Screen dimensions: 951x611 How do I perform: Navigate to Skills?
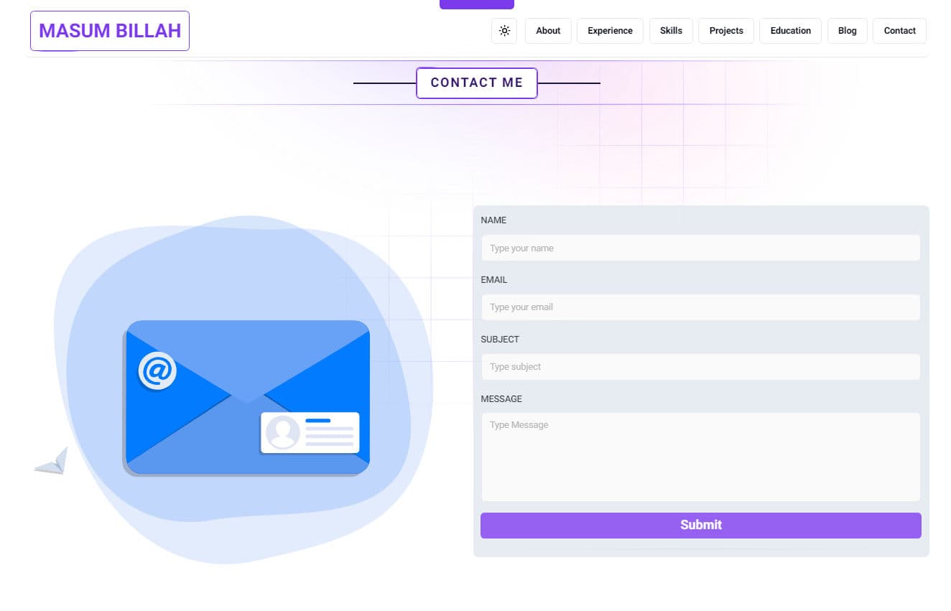pyautogui.click(x=671, y=31)
